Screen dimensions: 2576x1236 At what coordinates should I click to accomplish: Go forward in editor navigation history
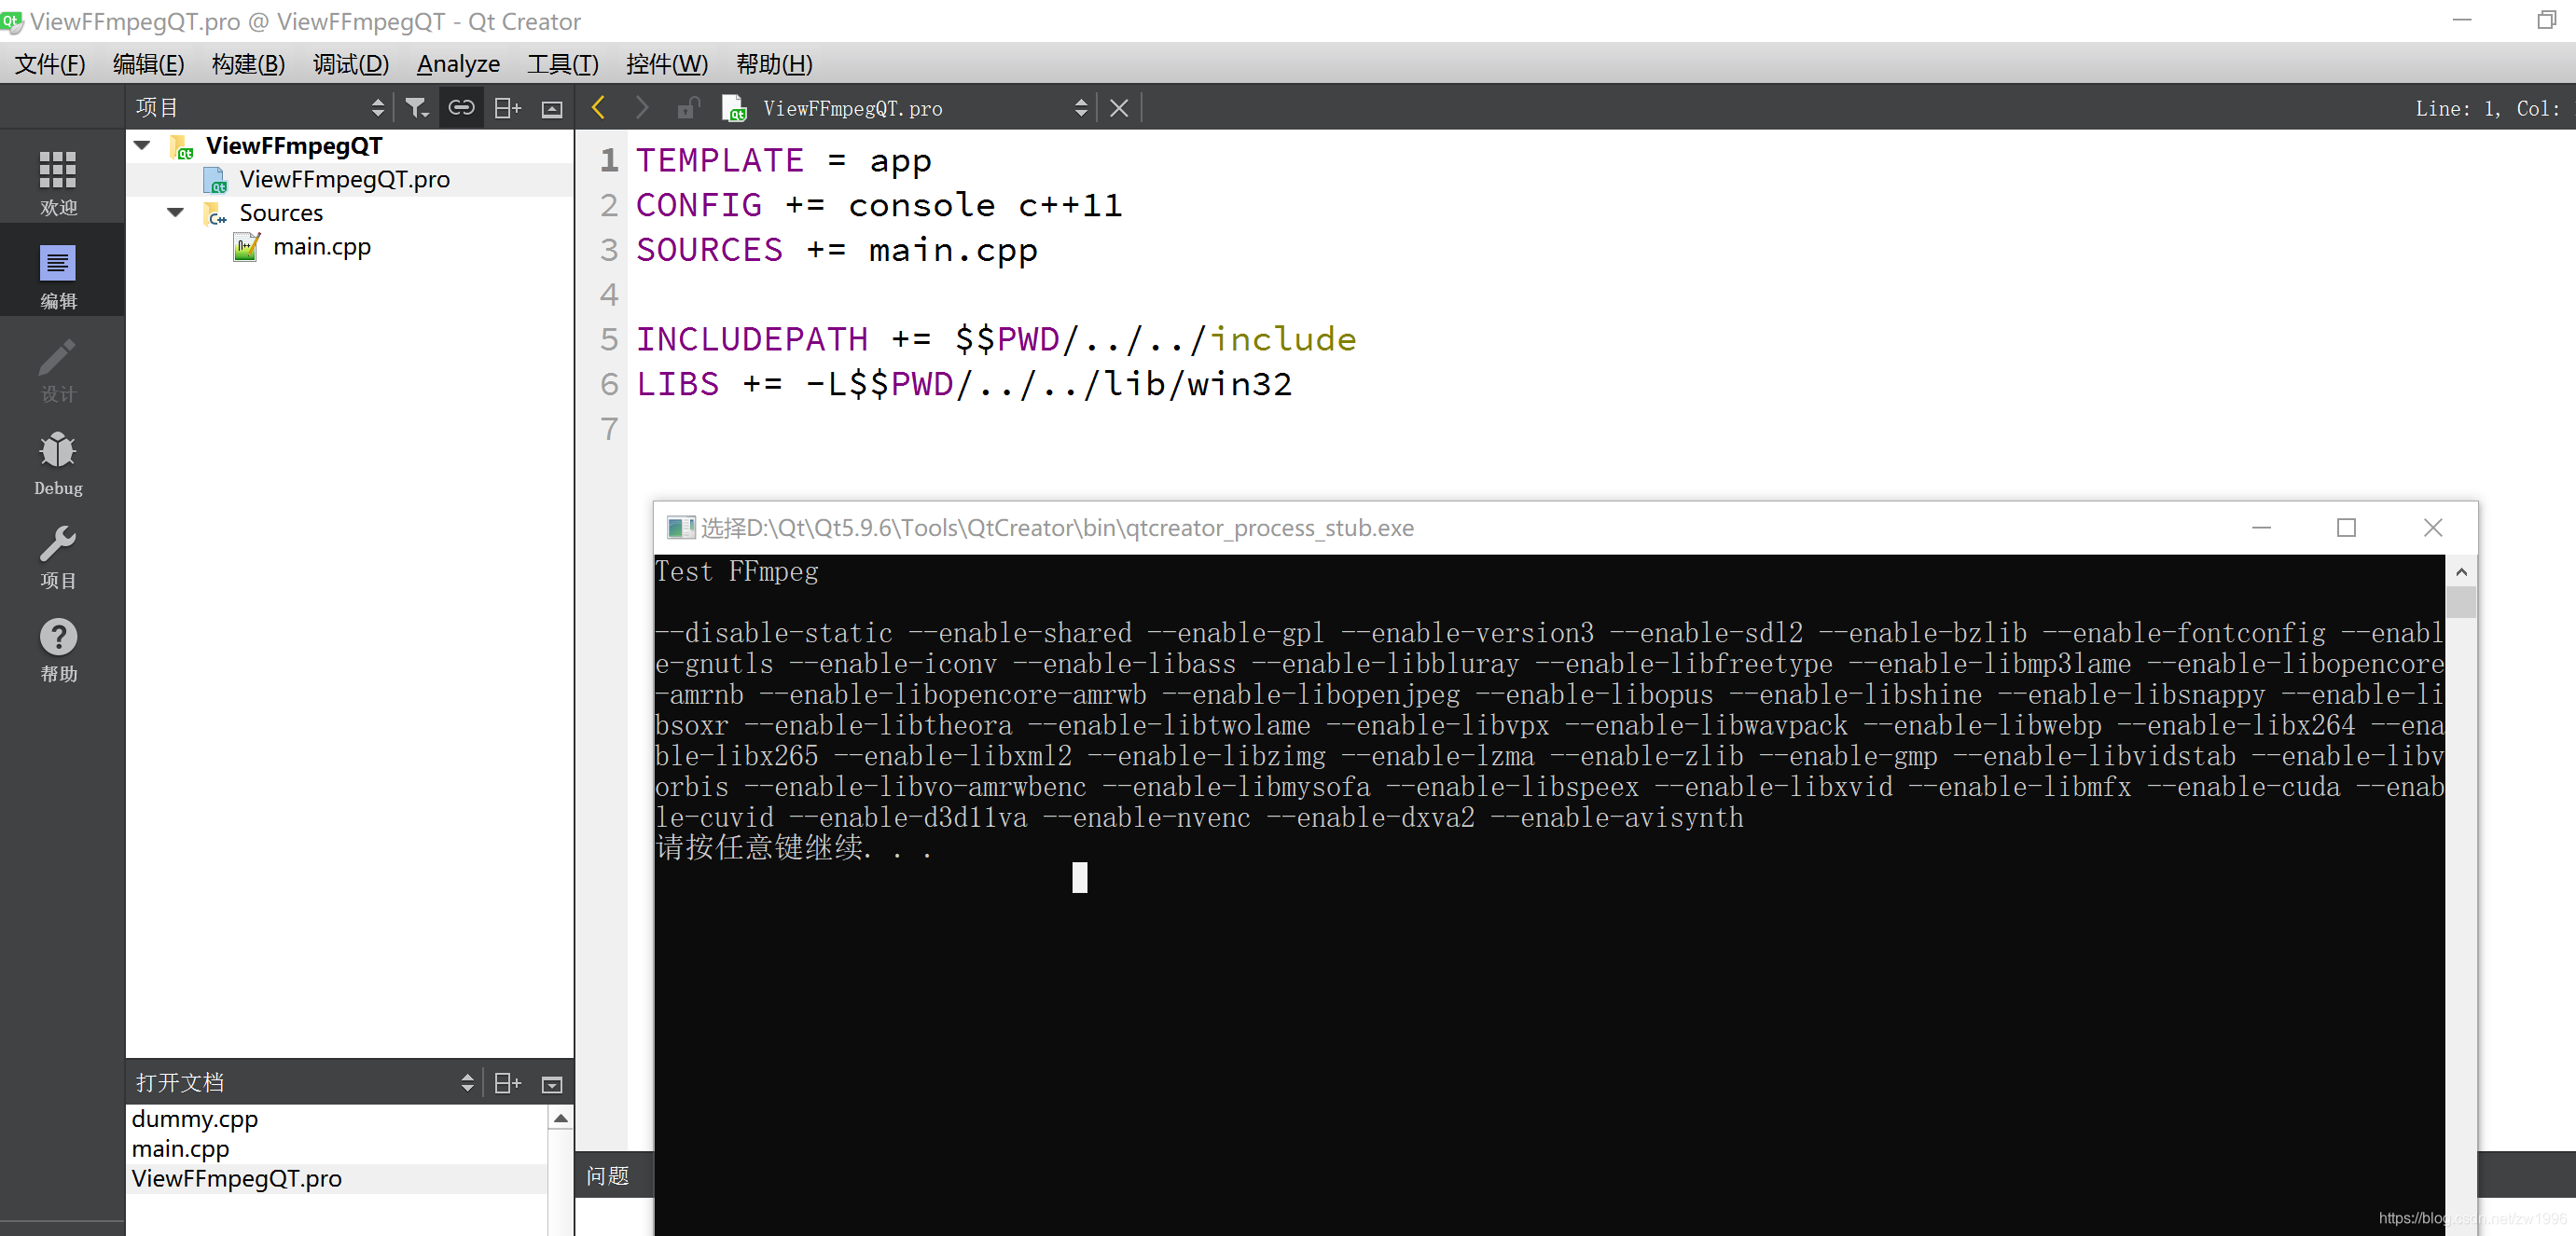click(642, 108)
